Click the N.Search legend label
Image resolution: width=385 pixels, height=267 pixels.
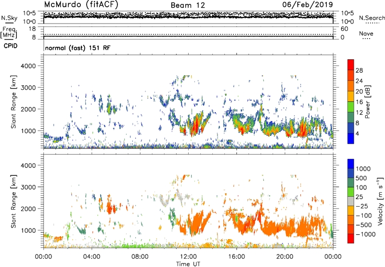click(372, 18)
